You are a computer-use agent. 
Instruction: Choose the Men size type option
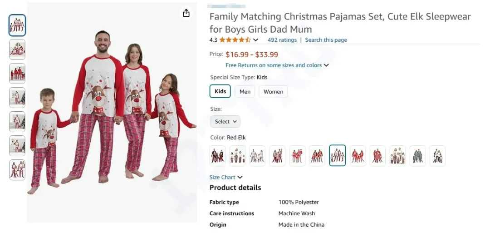coord(245,92)
